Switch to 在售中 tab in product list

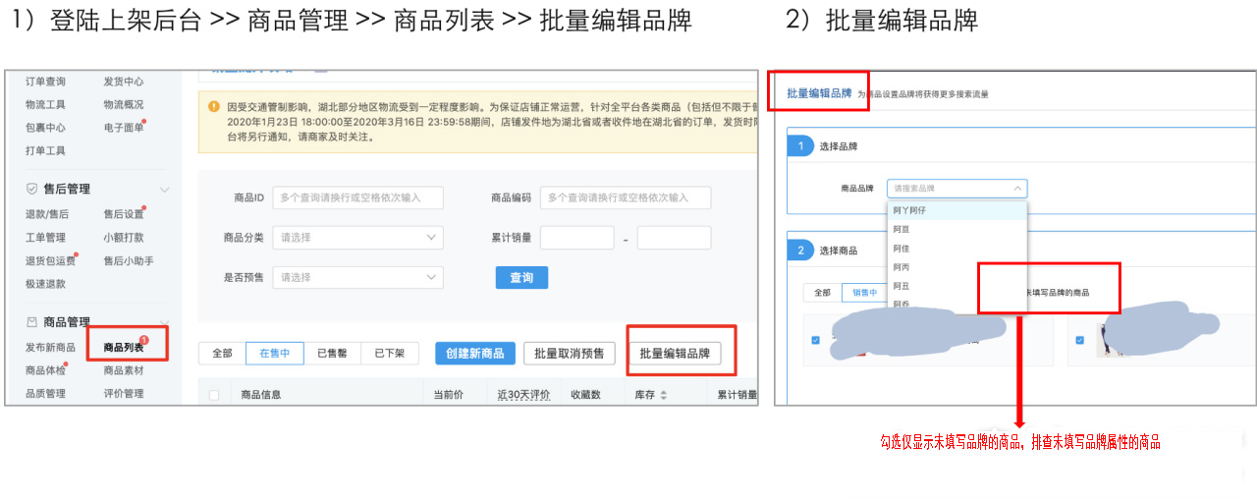point(275,354)
